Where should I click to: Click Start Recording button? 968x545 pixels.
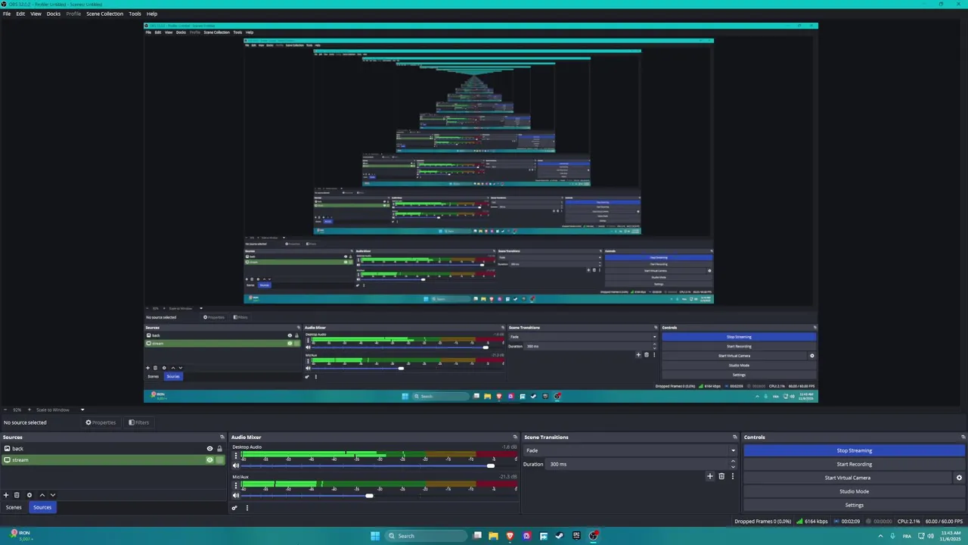point(855,464)
